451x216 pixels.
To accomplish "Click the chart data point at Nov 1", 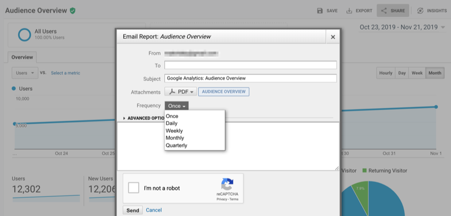I will coord(436,107).
